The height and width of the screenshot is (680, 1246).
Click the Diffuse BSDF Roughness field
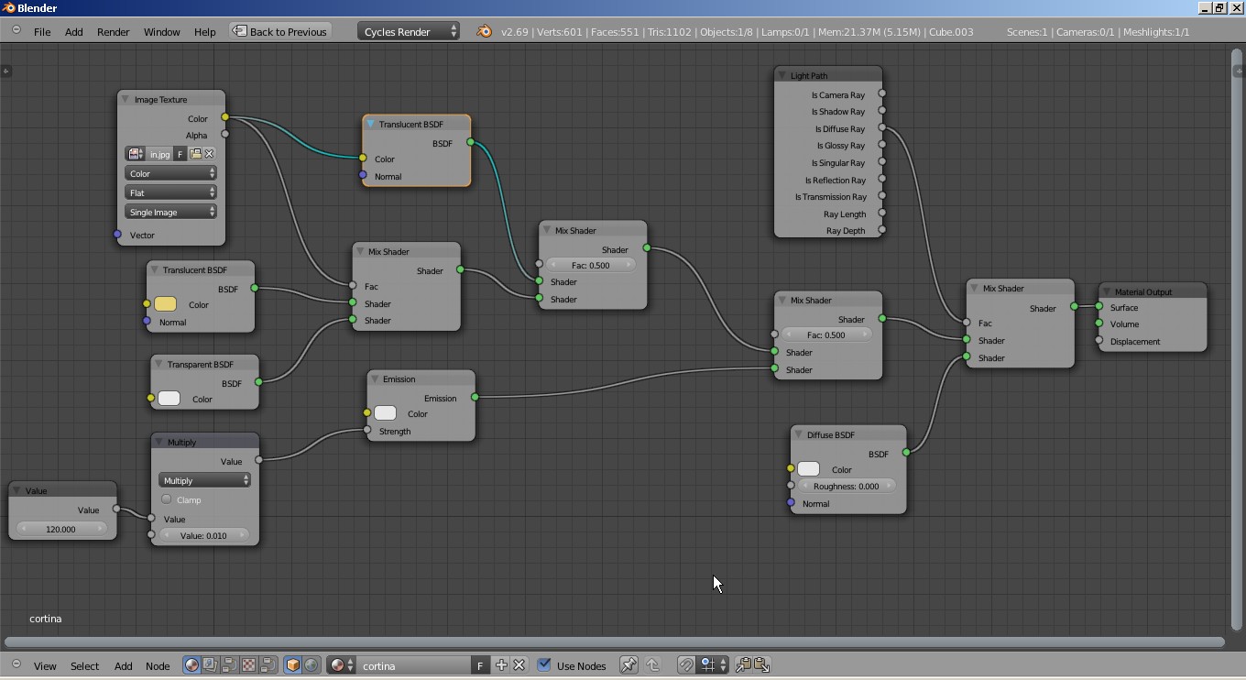[846, 487]
